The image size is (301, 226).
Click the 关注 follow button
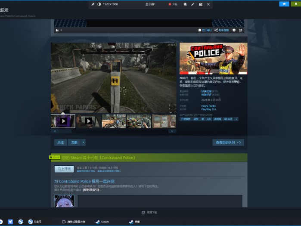coord(60,142)
